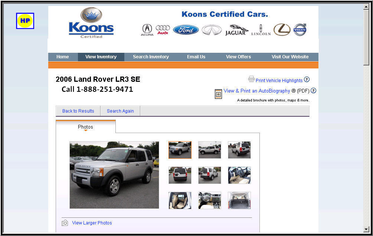
Task: Select the steering wheel interior thumbnail
Action: (210, 201)
